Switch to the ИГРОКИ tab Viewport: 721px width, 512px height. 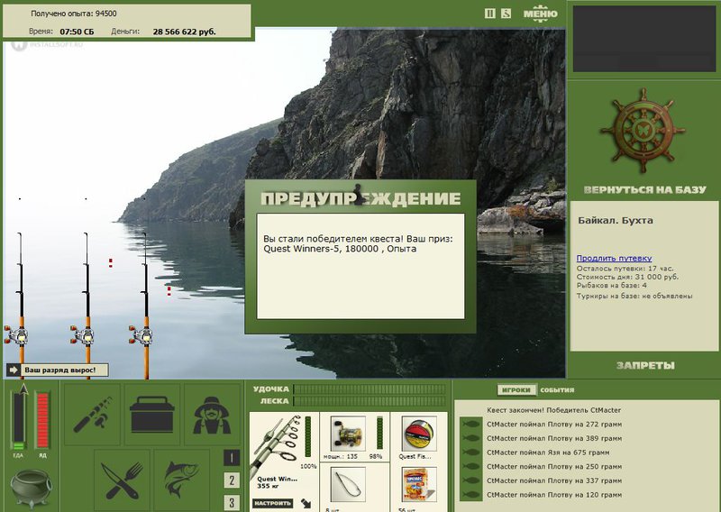516,390
